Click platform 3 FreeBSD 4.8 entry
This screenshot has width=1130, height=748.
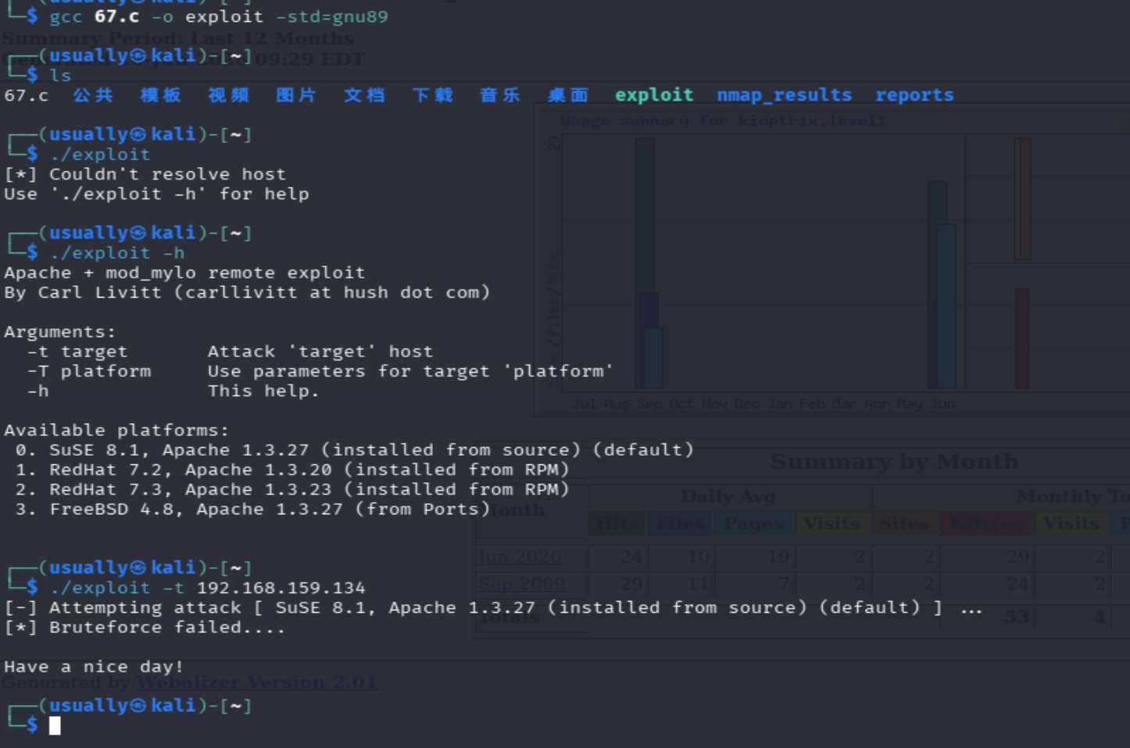coord(252,509)
